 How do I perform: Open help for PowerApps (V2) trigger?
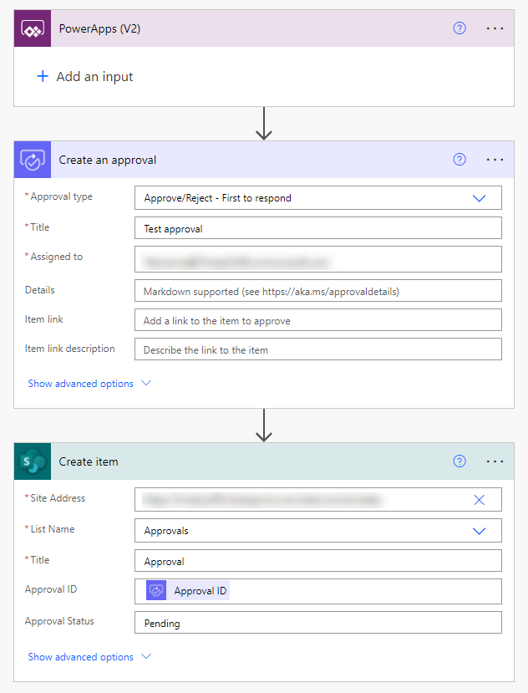pyautogui.click(x=459, y=28)
